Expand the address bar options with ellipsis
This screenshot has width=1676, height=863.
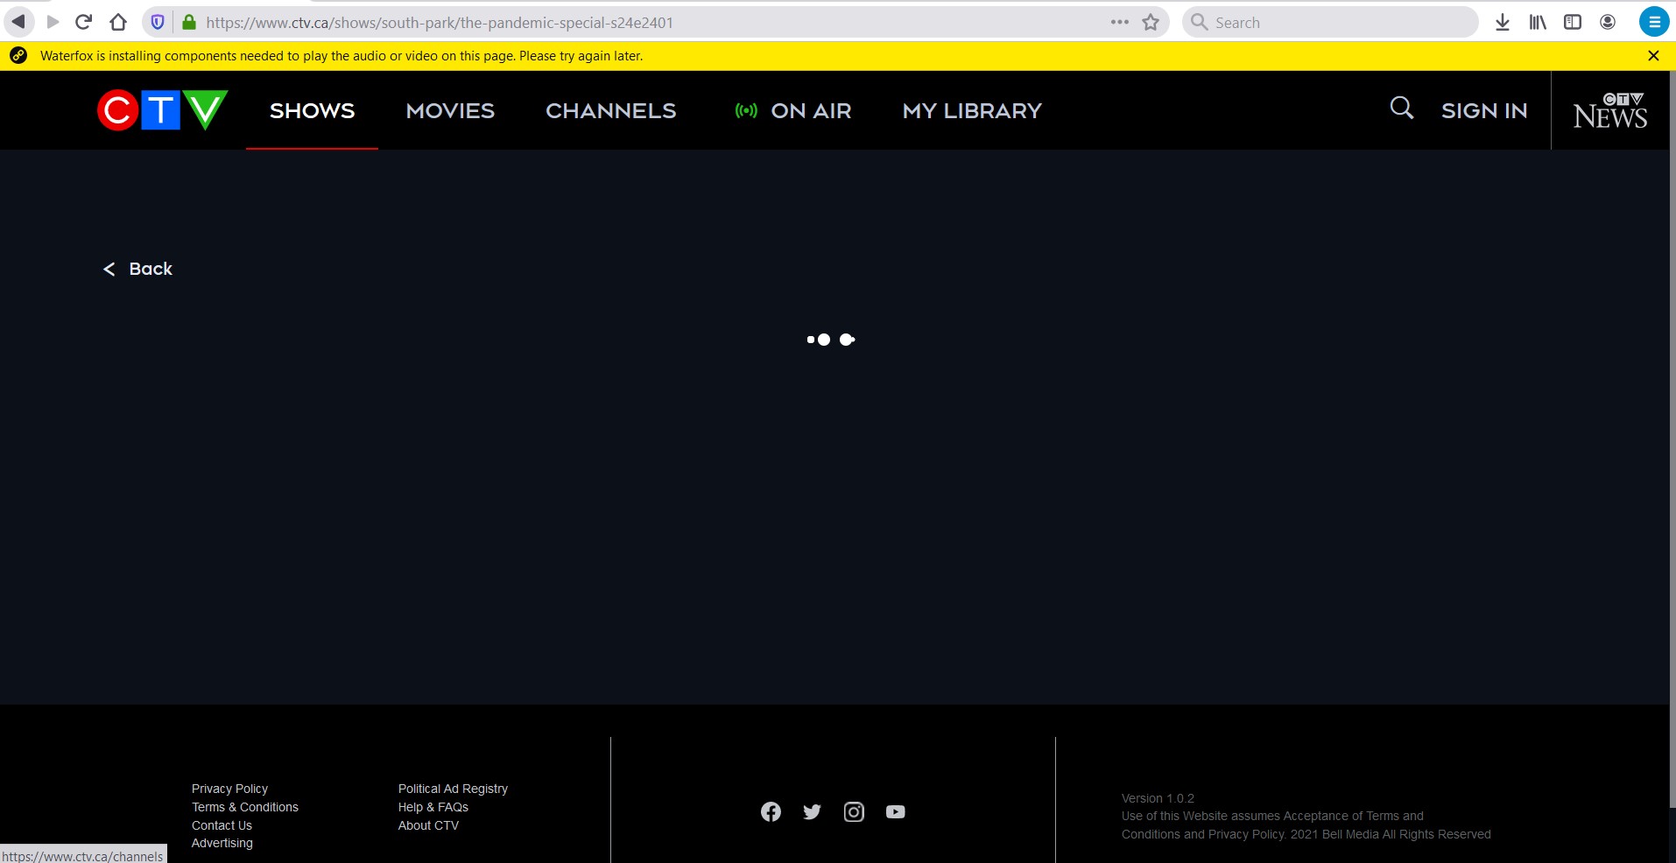pyautogui.click(x=1119, y=22)
